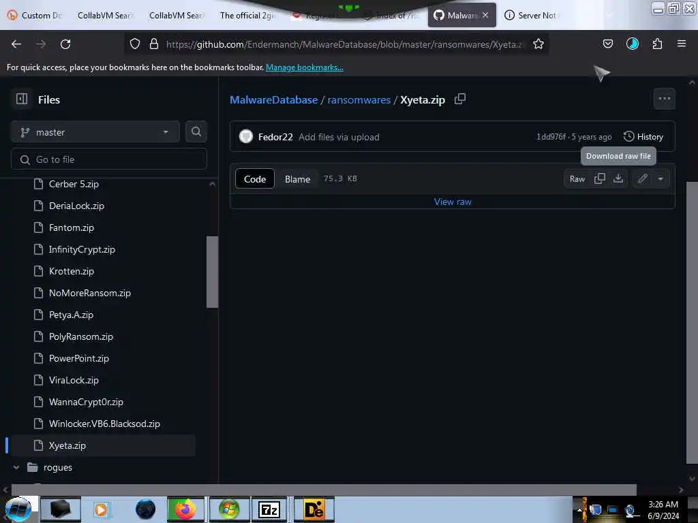This screenshot has height=523, width=698.
Task: Open NoMoreRansom.zip in file tree
Action: point(89,293)
